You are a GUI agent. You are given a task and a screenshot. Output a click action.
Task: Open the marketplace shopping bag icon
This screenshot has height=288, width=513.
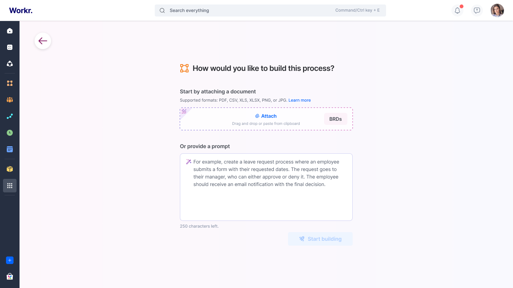[10, 276]
